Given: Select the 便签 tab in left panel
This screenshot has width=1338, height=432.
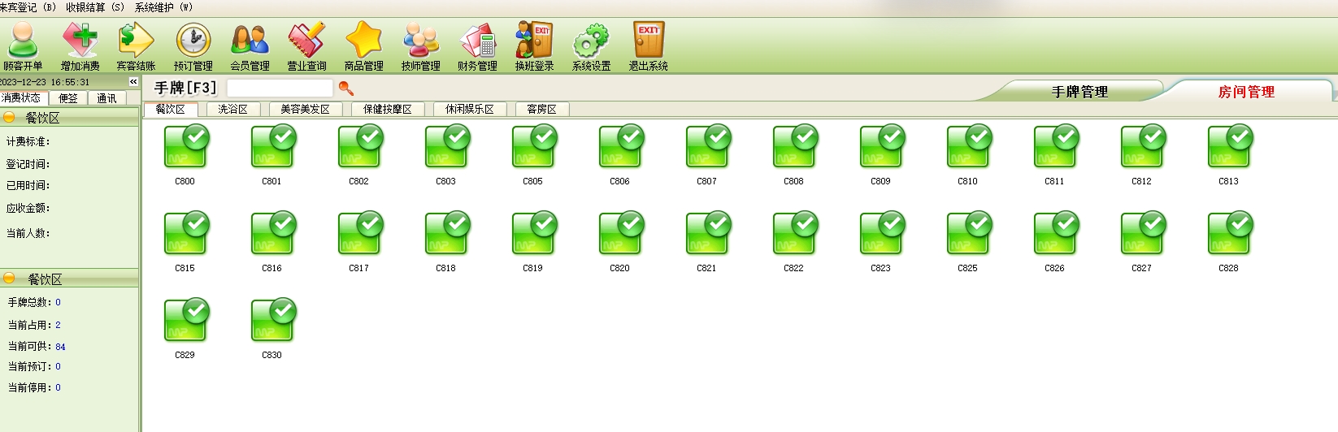Looking at the screenshot, I should pyautogui.click(x=68, y=98).
